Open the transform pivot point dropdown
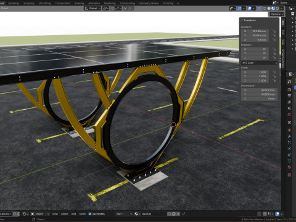Image resolution: width=296 pixels, height=222 pixels. (105, 8)
